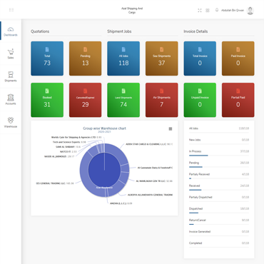Open the Unpaid Invoice card

(x=200, y=100)
